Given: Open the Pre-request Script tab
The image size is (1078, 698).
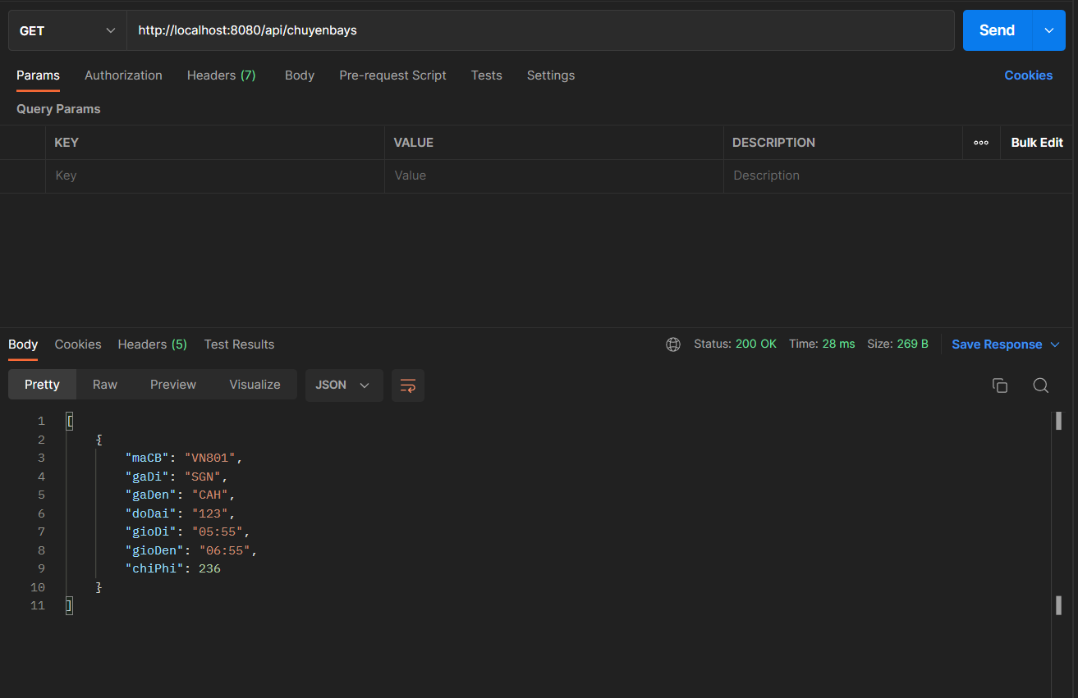Looking at the screenshot, I should click(x=392, y=75).
